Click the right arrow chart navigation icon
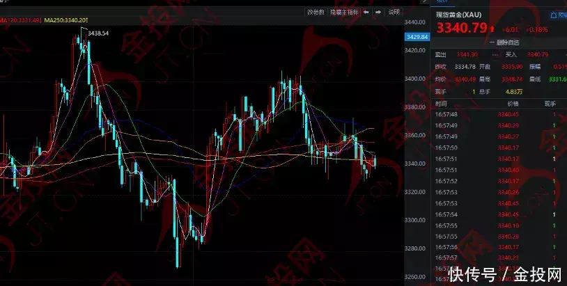This screenshot has width=567, height=286. [x=378, y=12]
